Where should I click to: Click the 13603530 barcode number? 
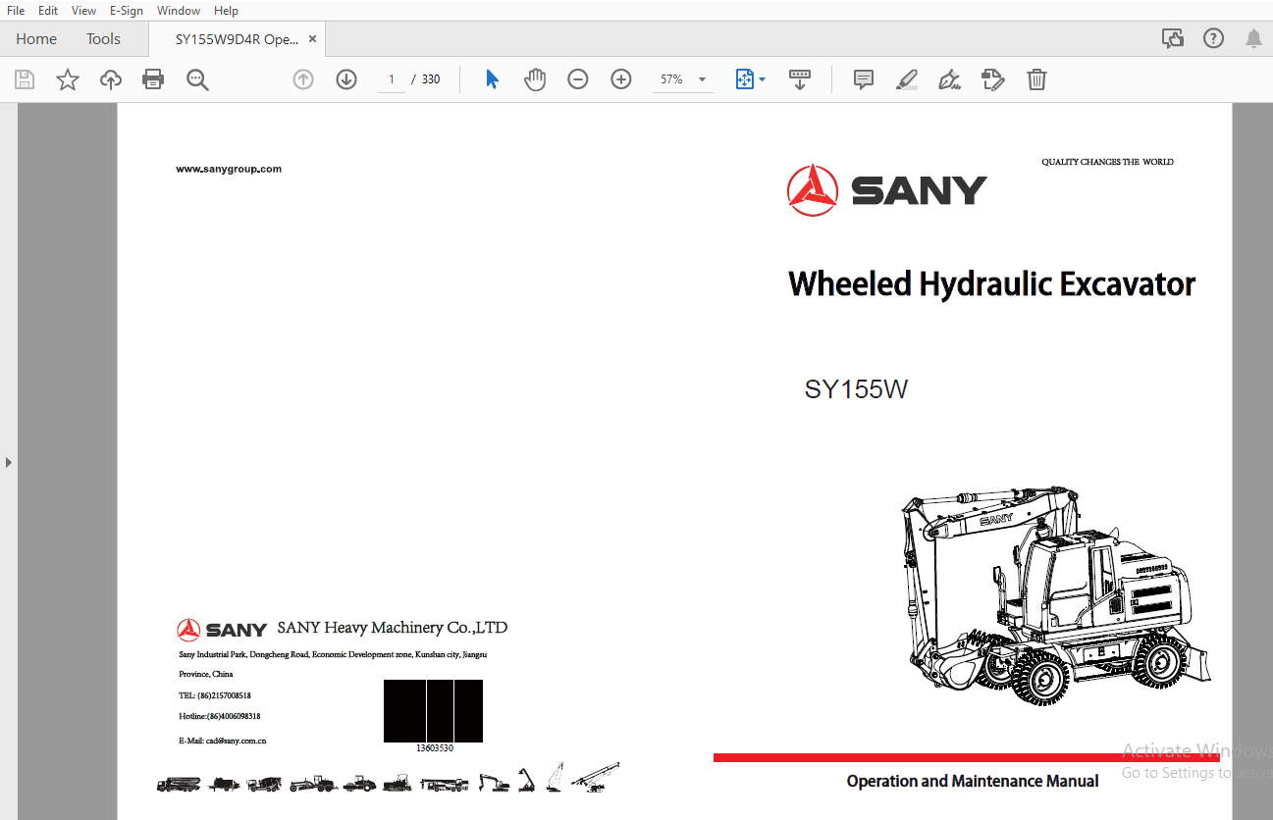pyautogui.click(x=434, y=748)
